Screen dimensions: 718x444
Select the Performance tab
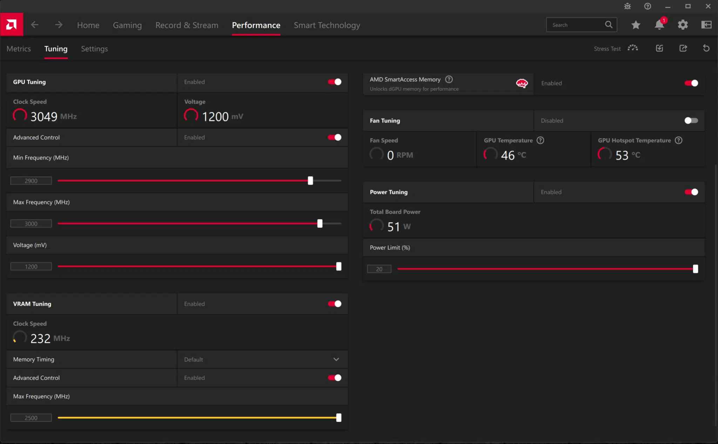pos(256,25)
